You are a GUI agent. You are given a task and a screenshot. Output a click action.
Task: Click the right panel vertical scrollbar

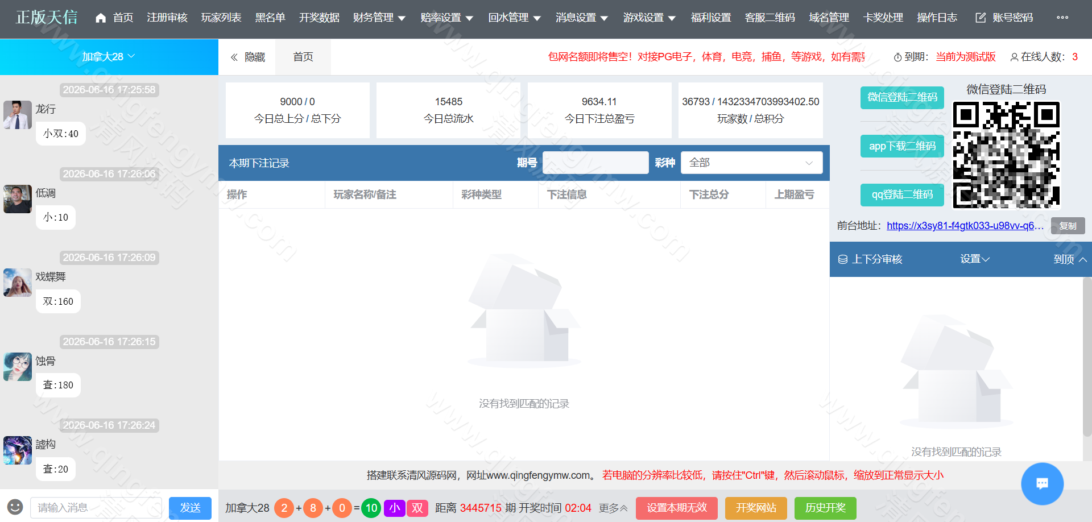point(1087,357)
